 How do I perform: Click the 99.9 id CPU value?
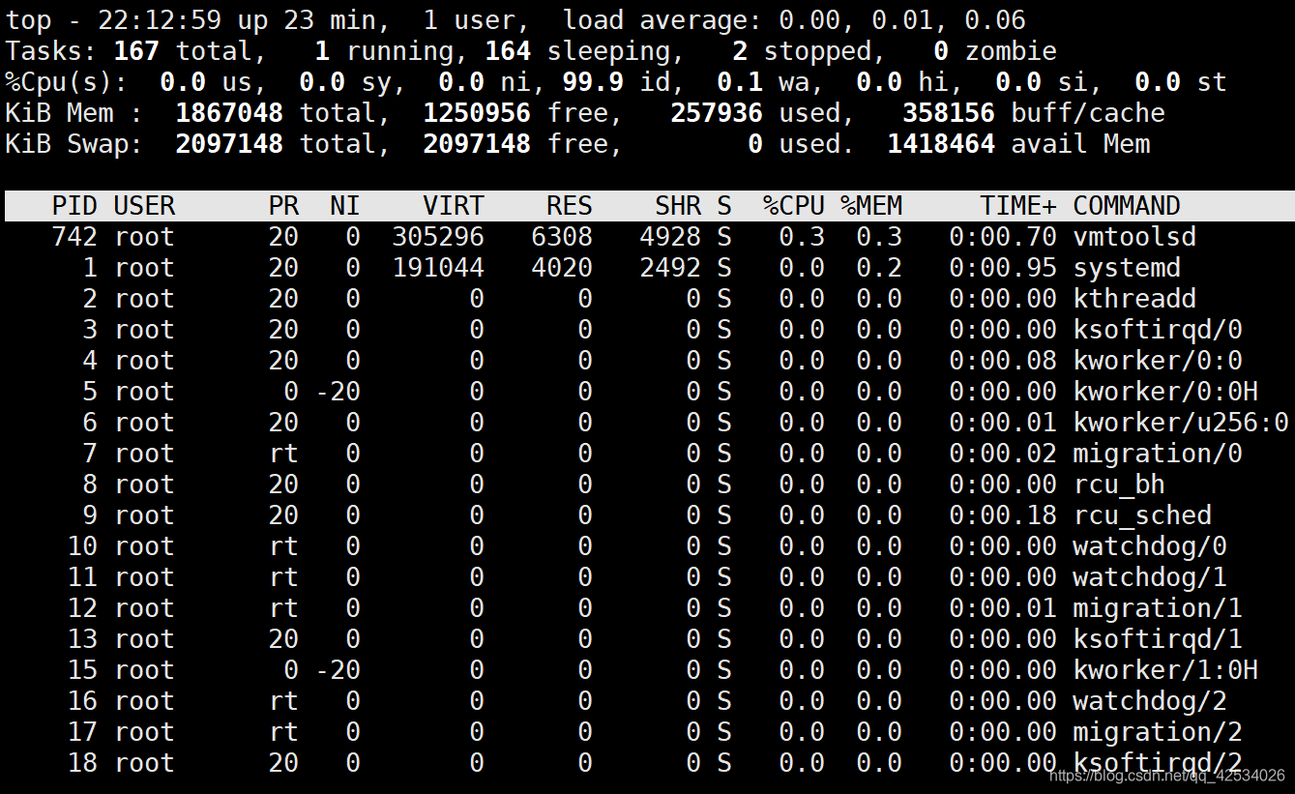coord(593,82)
